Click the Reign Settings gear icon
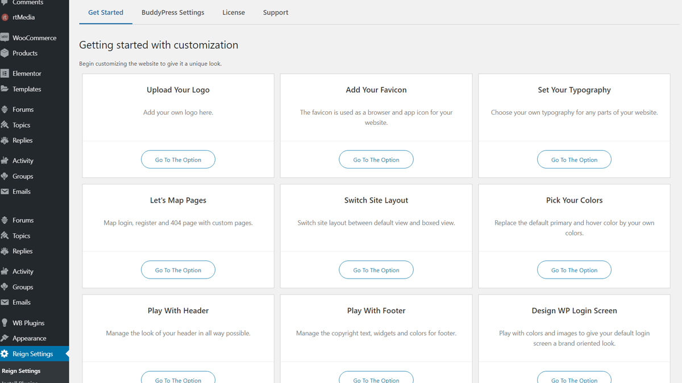The width and height of the screenshot is (682, 383). [x=5, y=354]
